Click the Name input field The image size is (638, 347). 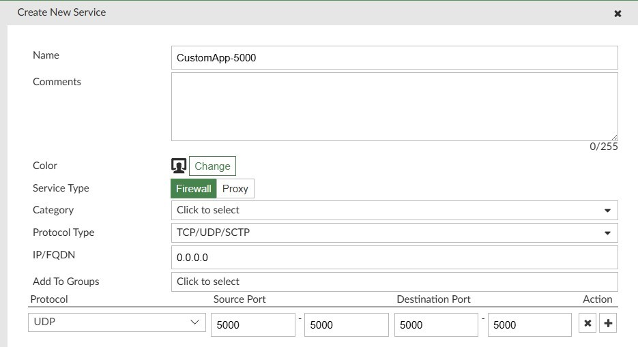pyautogui.click(x=394, y=58)
